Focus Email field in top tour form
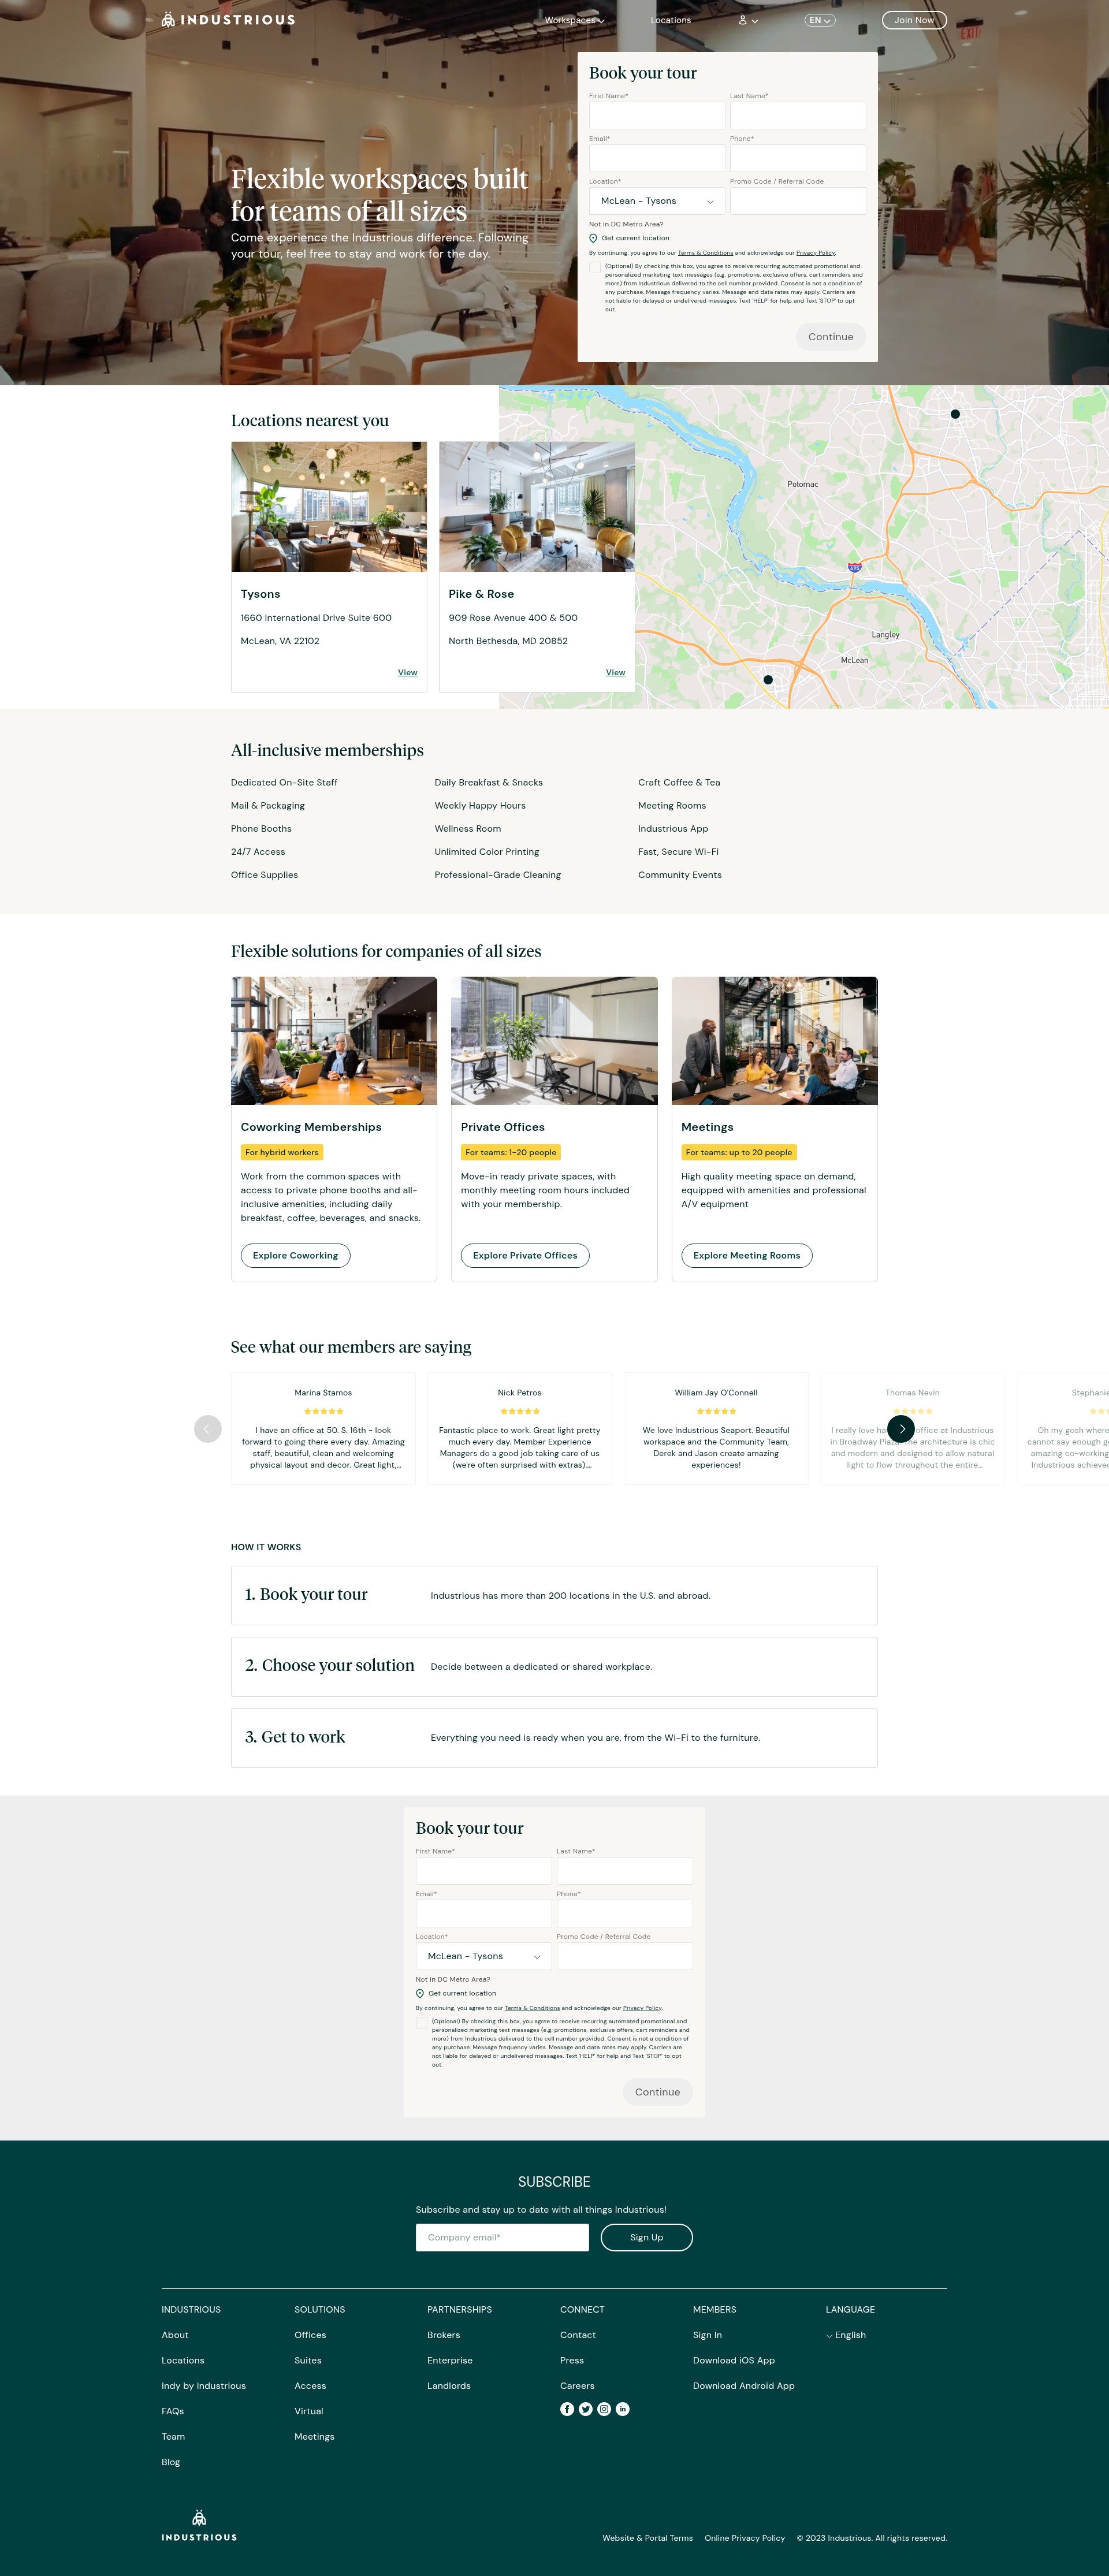 (657, 158)
